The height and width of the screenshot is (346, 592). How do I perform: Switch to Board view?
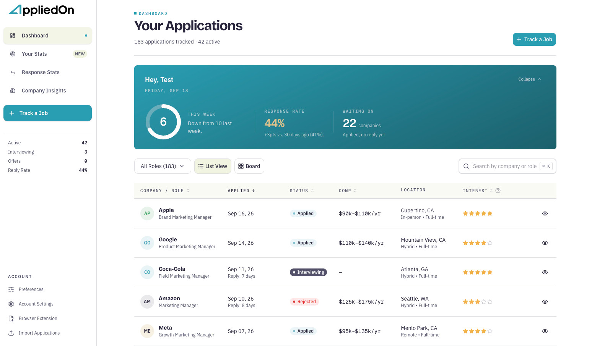(x=249, y=166)
